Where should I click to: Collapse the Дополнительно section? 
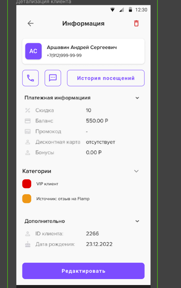[x=137, y=221]
